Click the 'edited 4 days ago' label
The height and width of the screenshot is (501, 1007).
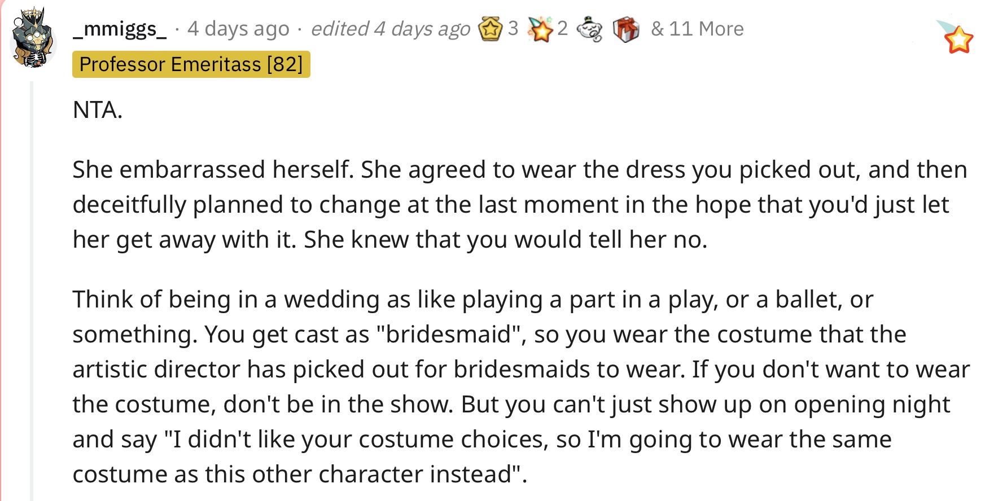pyautogui.click(x=391, y=29)
